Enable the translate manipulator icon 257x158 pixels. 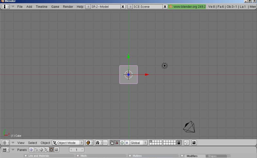coord(117,142)
